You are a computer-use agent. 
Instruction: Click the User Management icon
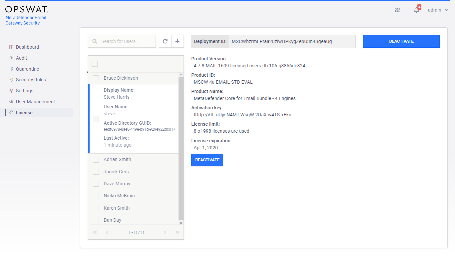(x=11, y=102)
